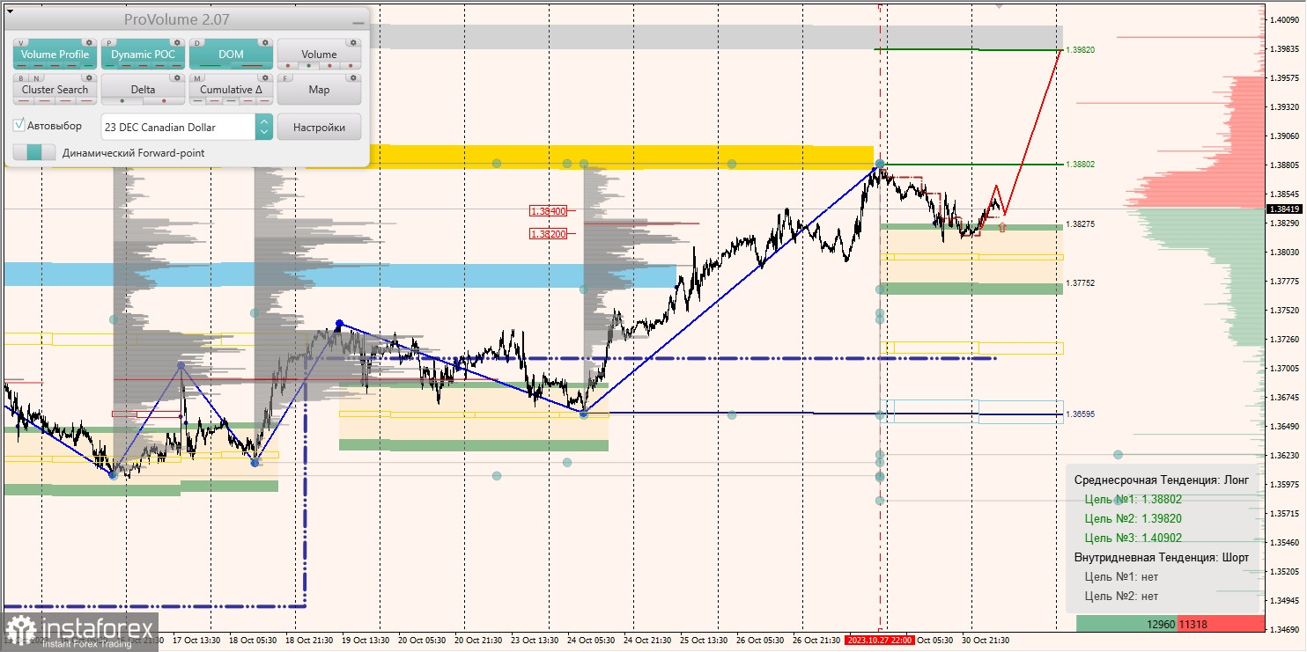Image resolution: width=1307 pixels, height=652 pixels.
Task: Enable the Volume indicator
Action: tap(319, 54)
